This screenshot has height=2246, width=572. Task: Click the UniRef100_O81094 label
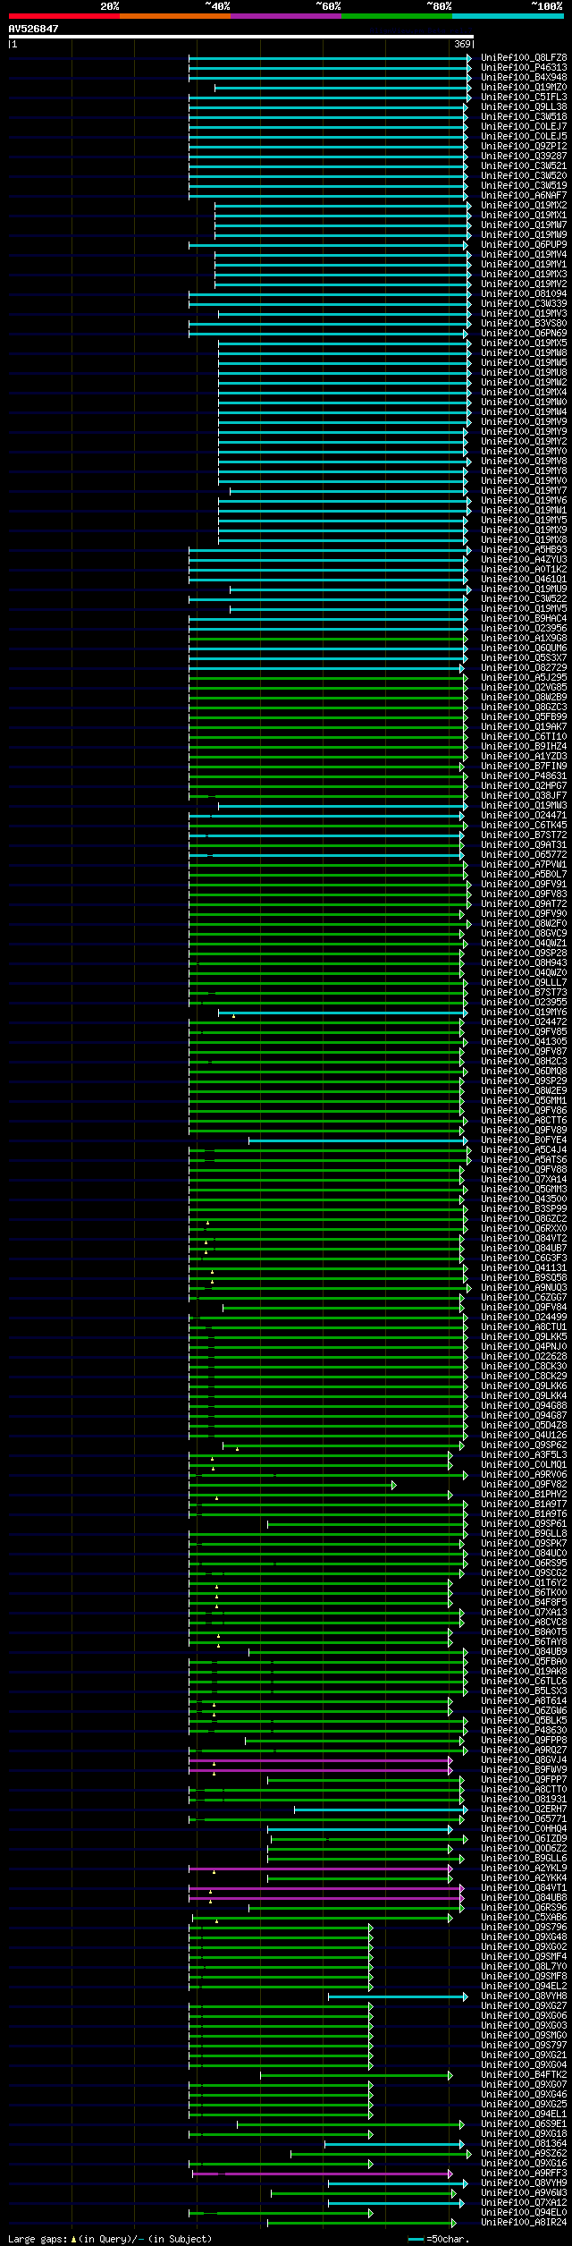tap(524, 294)
